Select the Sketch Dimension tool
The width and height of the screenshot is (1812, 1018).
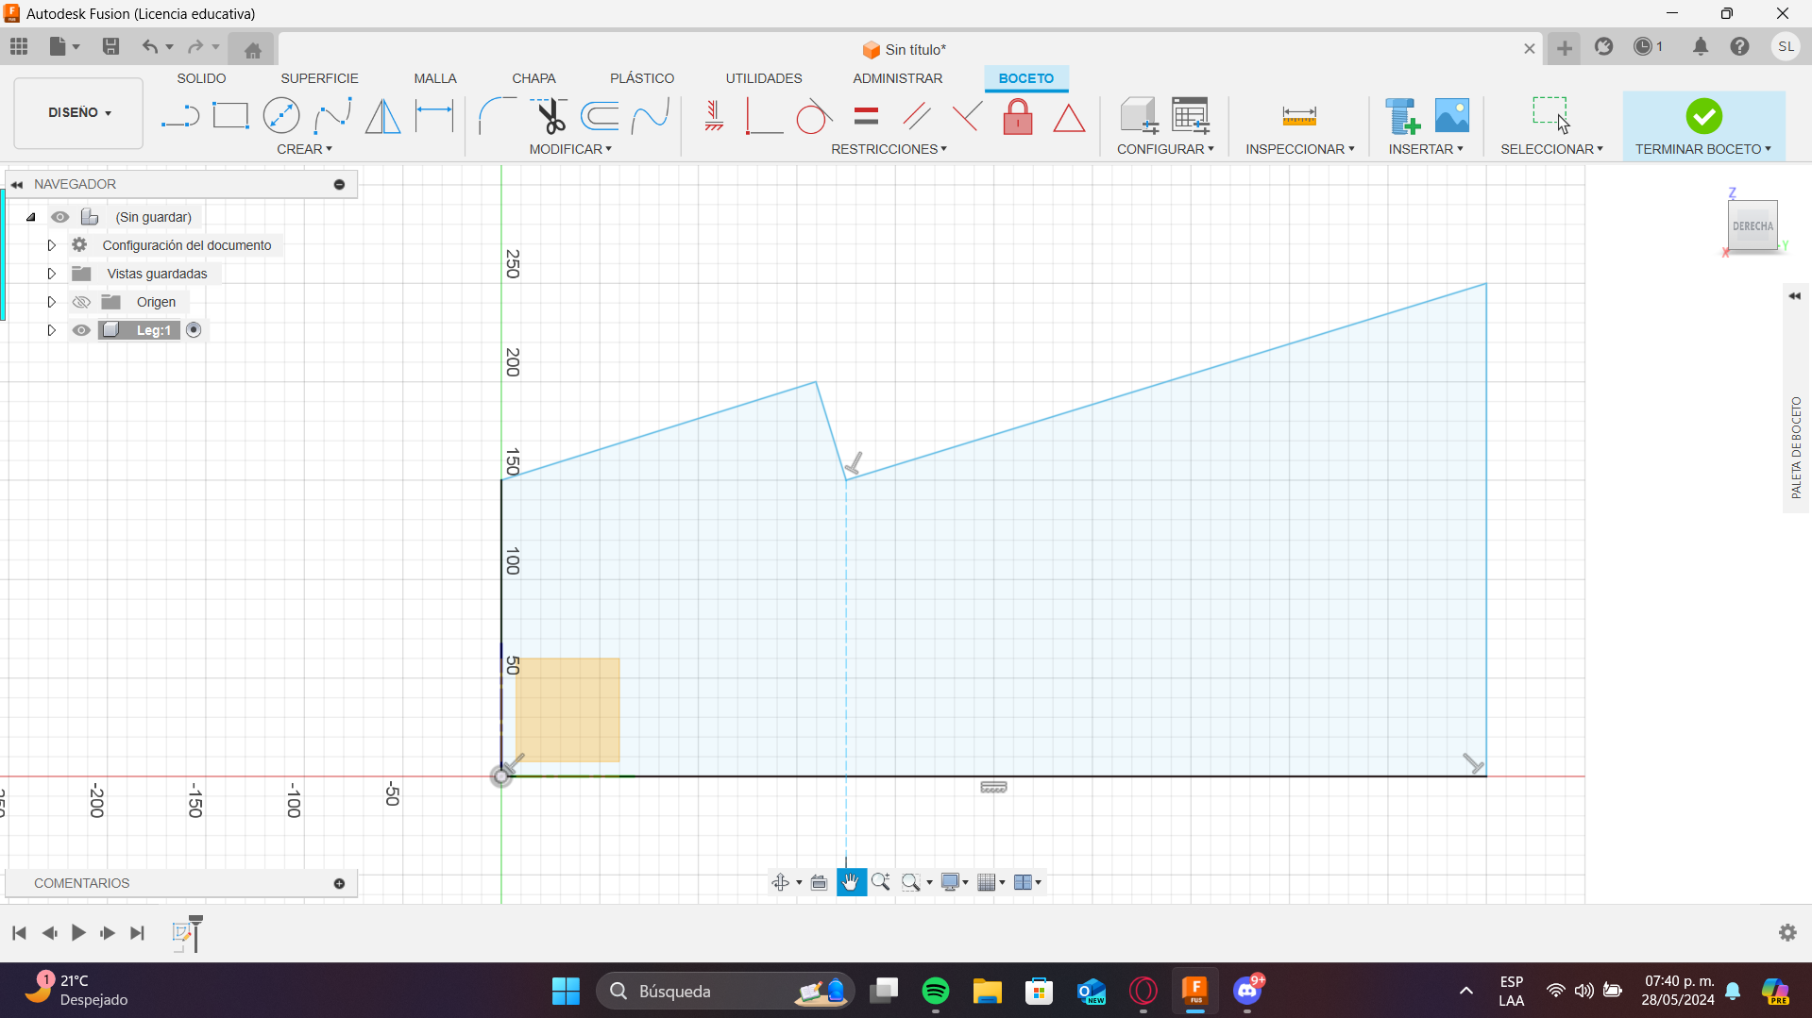(x=434, y=116)
